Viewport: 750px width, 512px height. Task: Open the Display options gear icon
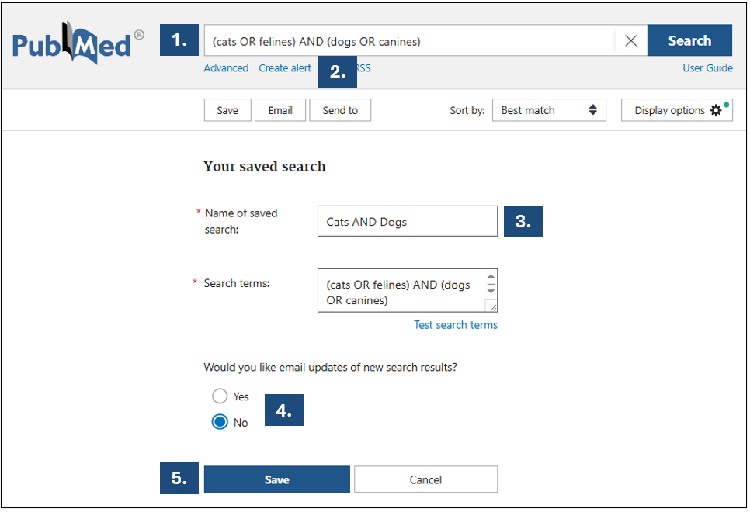click(716, 110)
